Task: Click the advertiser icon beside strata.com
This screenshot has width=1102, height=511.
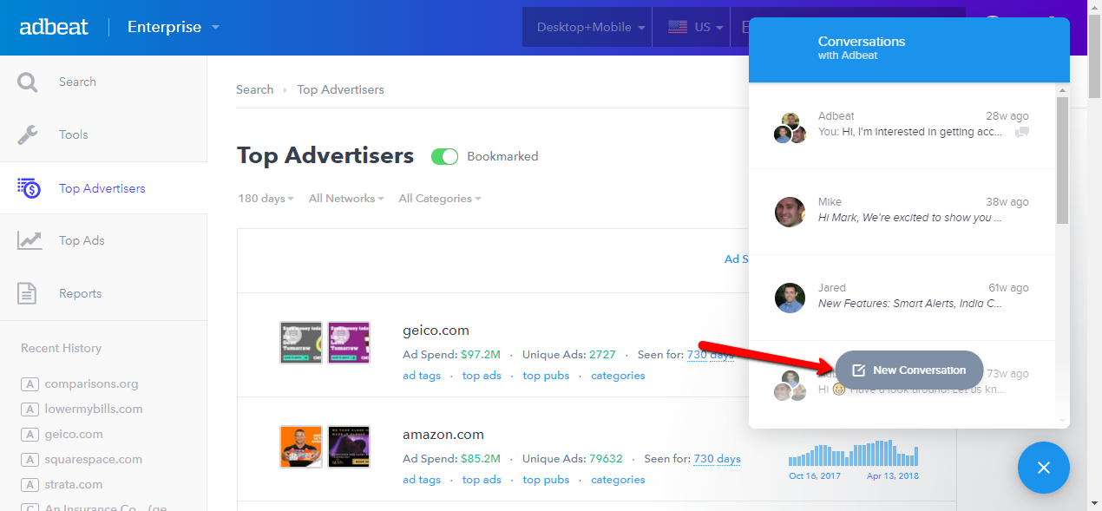Action: [x=30, y=484]
